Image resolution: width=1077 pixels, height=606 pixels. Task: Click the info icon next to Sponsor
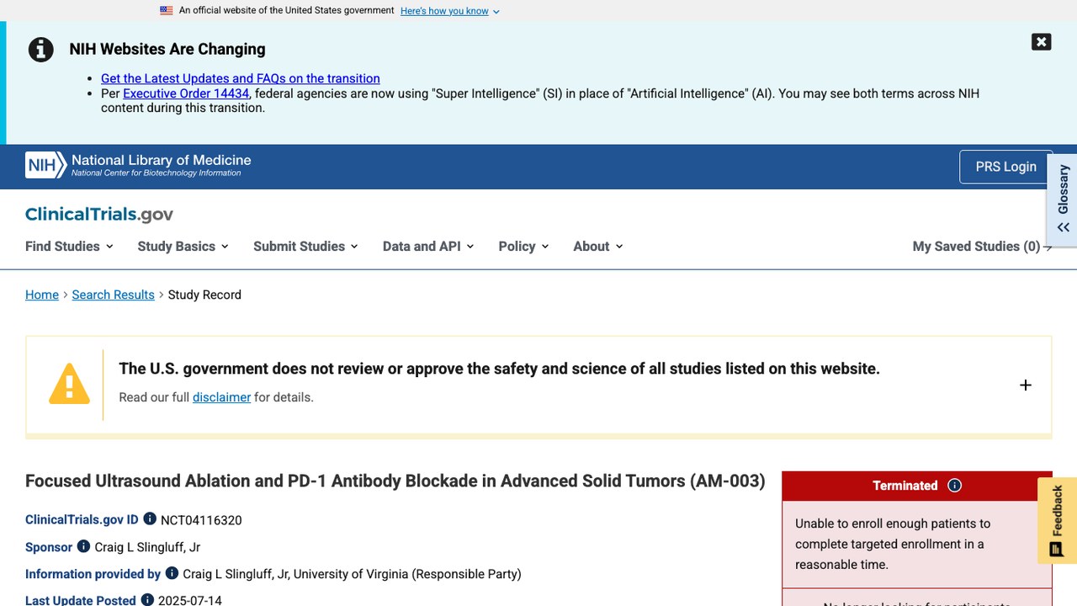(83, 546)
